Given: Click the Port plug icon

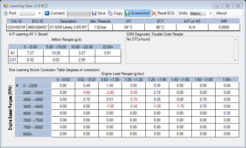Looking at the screenshot, I should (x=6, y=13).
